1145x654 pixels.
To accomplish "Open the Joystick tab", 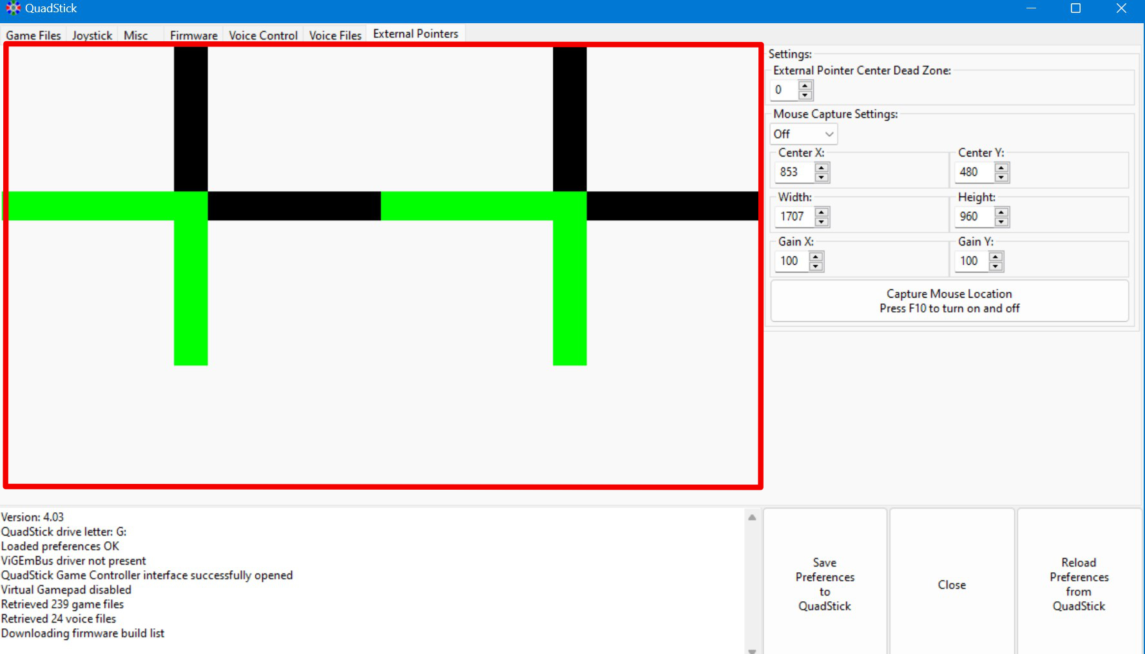I will point(92,35).
